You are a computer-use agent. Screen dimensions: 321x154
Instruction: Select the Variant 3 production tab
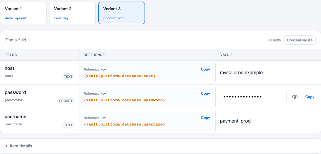[122, 13]
